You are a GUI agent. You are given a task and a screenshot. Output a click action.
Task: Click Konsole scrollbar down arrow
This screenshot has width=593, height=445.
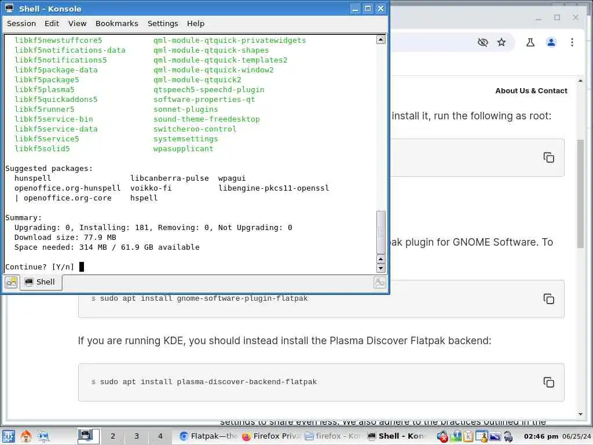coord(381,268)
